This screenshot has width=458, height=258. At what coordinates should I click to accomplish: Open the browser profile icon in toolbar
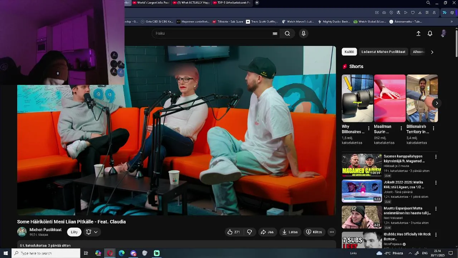coord(434,13)
